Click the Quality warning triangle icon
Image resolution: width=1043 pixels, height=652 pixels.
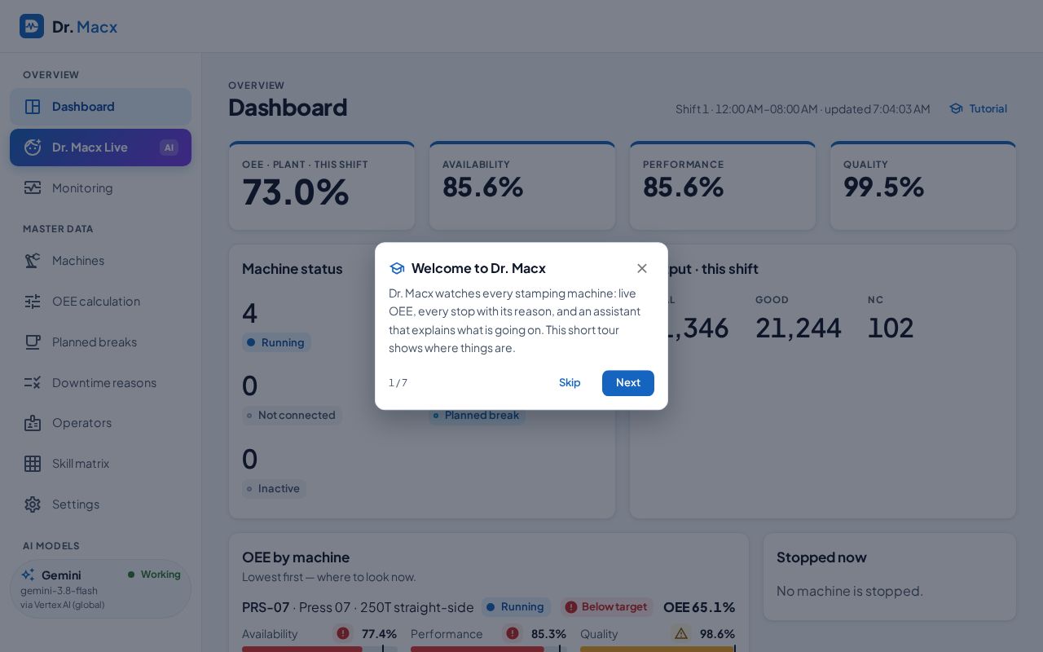(681, 633)
